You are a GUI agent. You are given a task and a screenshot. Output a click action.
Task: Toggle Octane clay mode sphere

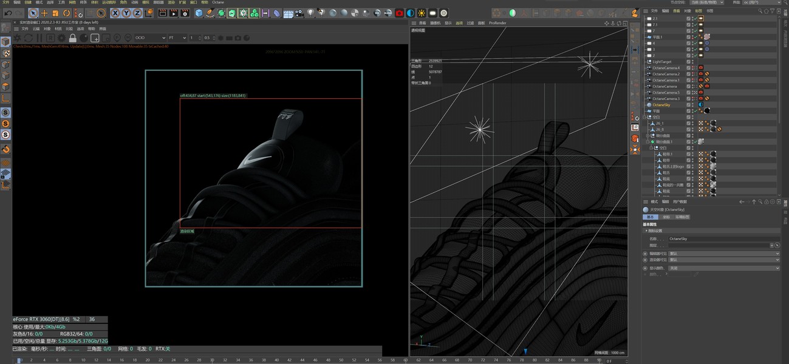point(83,38)
